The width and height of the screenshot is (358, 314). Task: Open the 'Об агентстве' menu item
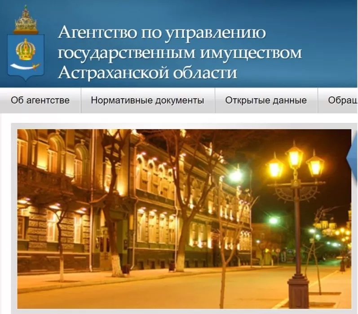coord(40,100)
